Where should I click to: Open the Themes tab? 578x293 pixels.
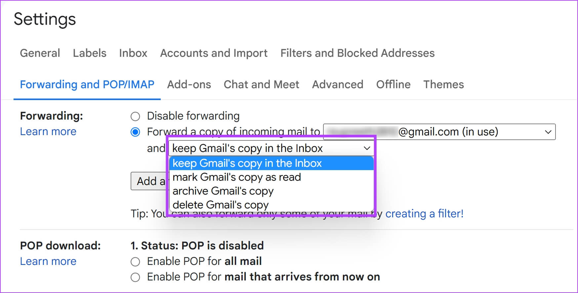pyautogui.click(x=443, y=85)
